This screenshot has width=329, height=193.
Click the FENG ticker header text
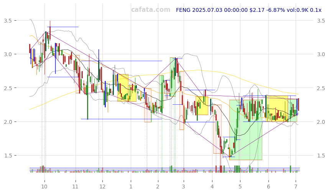248,10
